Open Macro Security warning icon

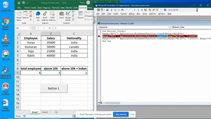pyautogui.click(x=31, y=20)
